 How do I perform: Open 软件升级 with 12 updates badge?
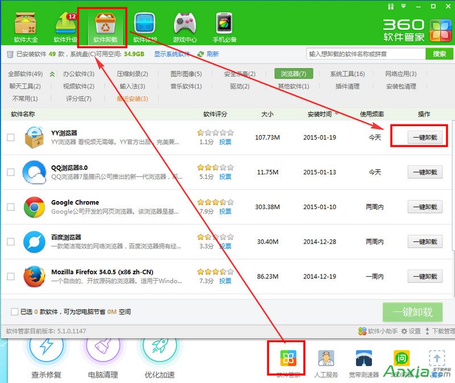(x=65, y=27)
